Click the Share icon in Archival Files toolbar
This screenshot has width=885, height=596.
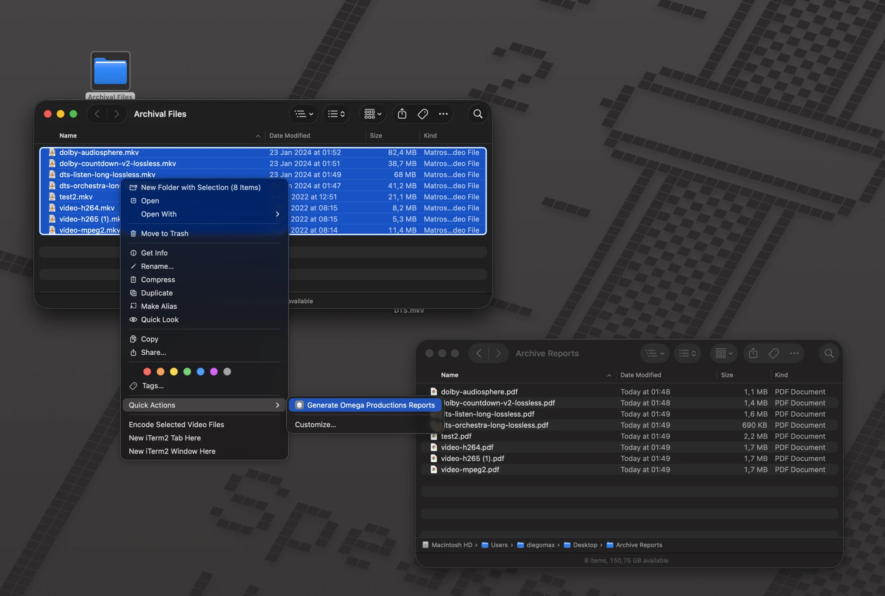click(x=402, y=114)
